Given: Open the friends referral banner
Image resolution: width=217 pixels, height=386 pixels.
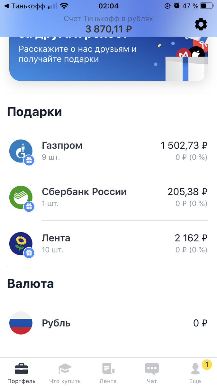Looking at the screenshot, I should [108, 58].
